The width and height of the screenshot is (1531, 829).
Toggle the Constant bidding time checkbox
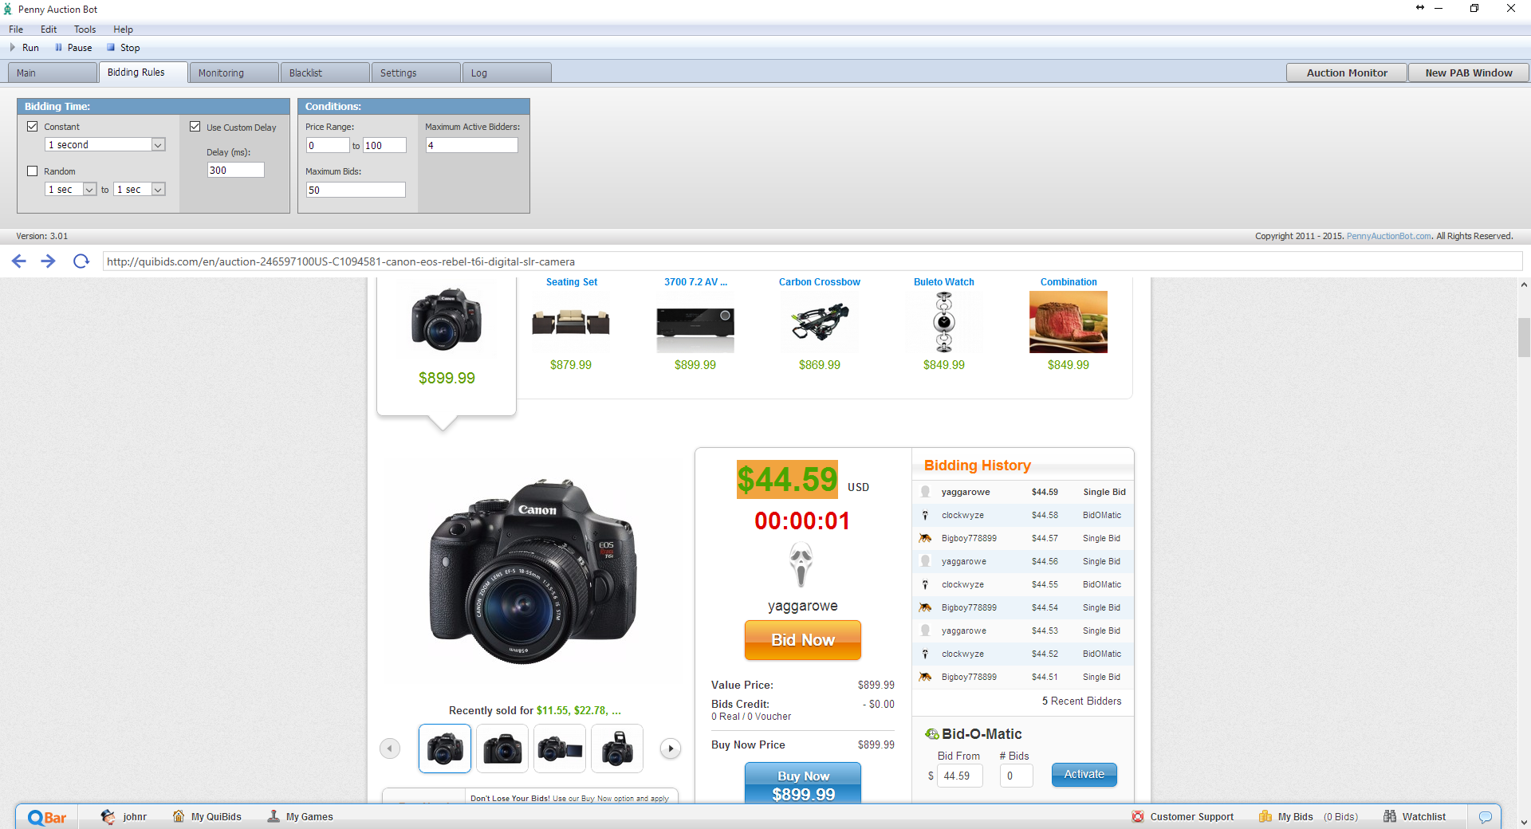[x=33, y=127]
